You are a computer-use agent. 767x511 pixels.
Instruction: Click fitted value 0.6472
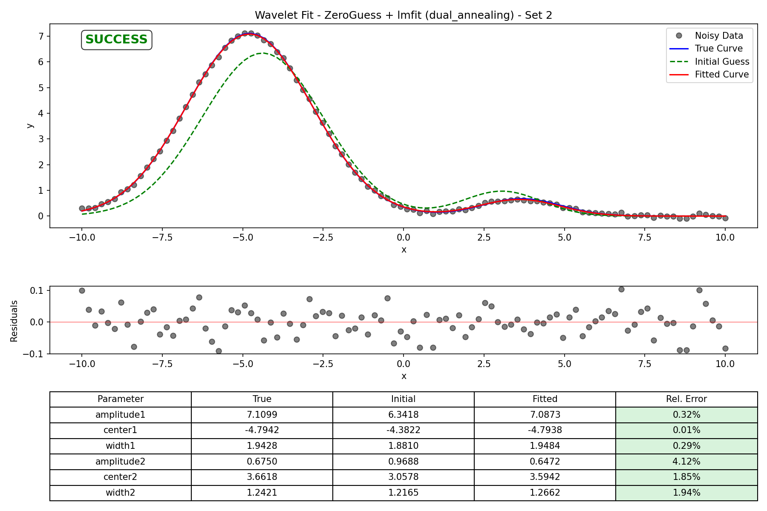pos(545,462)
